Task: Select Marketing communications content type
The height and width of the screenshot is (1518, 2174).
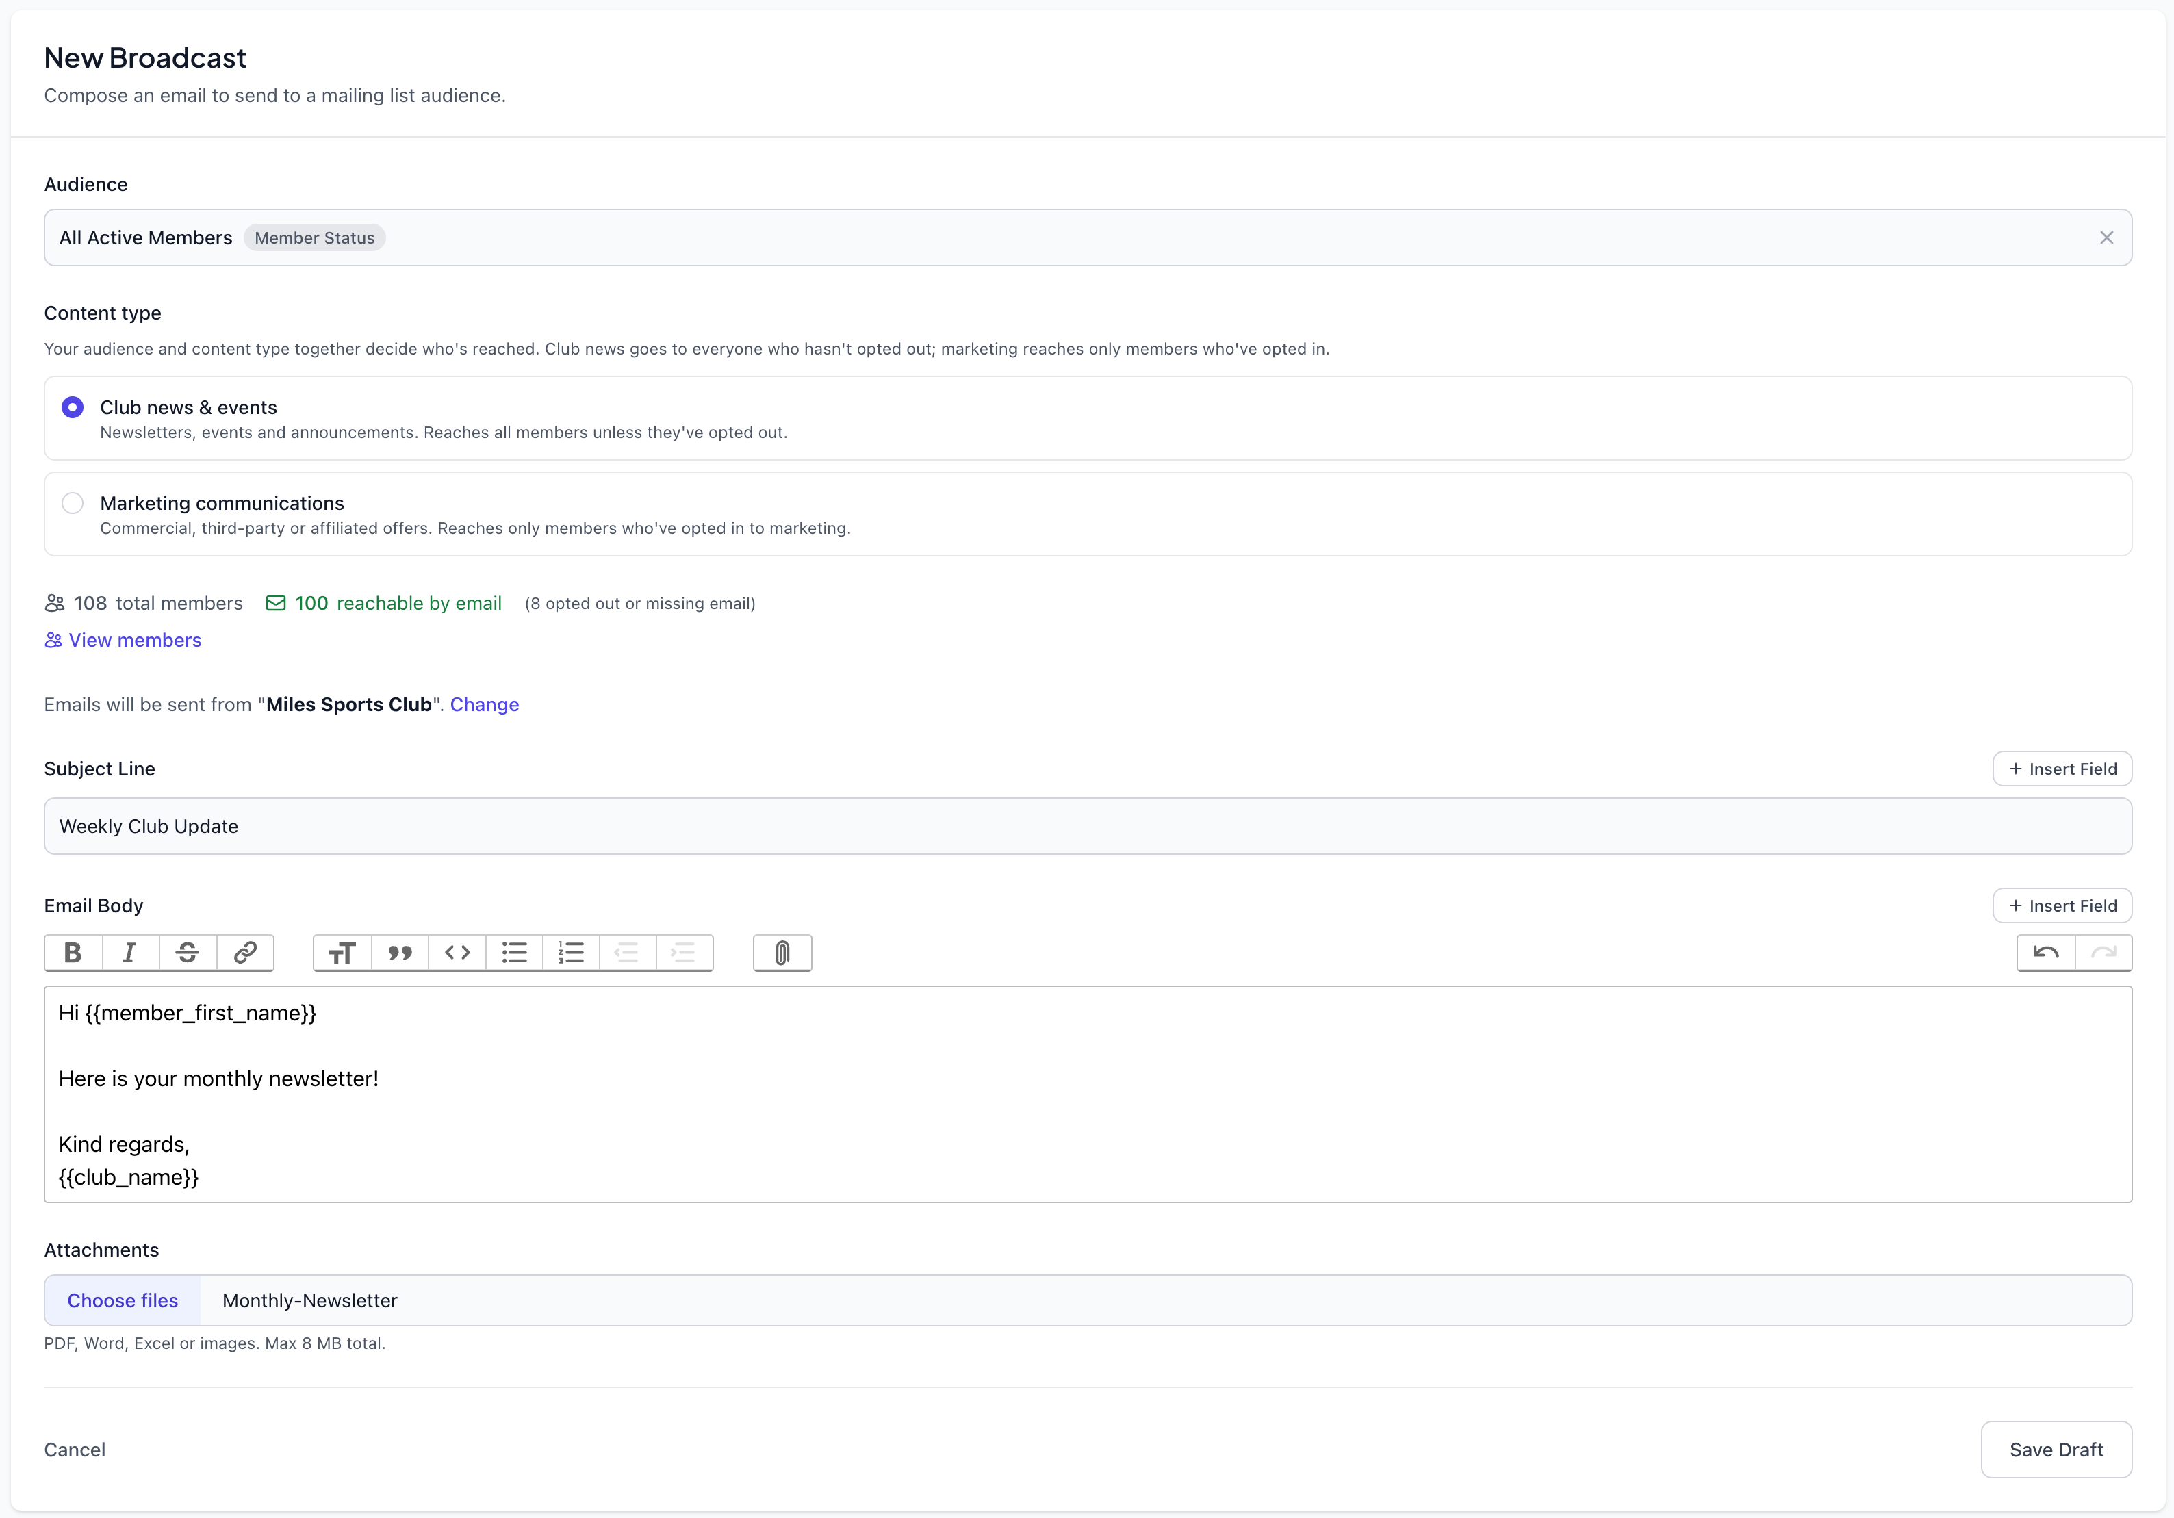Action: [1088, 514]
